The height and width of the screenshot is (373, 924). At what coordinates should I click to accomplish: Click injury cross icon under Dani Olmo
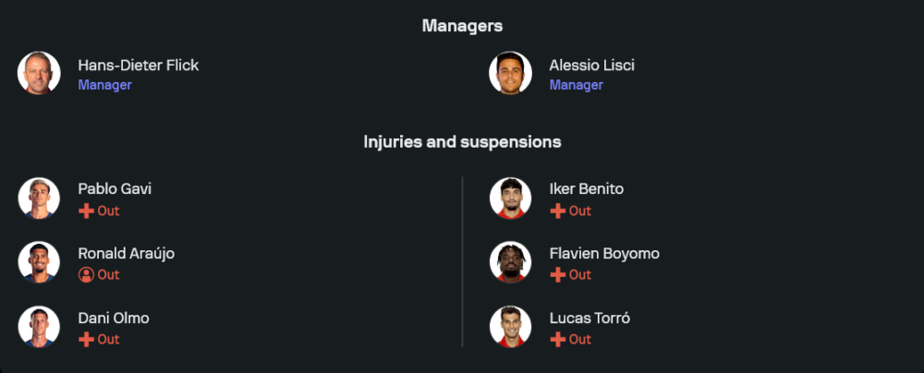(86, 339)
